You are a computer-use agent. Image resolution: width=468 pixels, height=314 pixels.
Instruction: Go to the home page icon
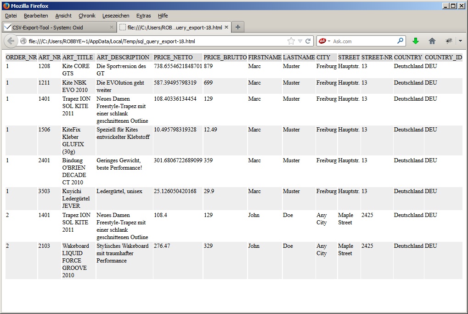432,41
